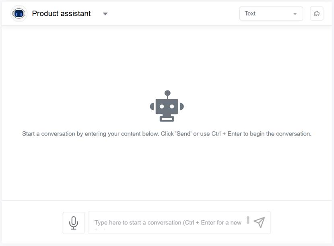Click the Product assistant avatar icon
The height and width of the screenshot is (246, 334).
point(19,14)
